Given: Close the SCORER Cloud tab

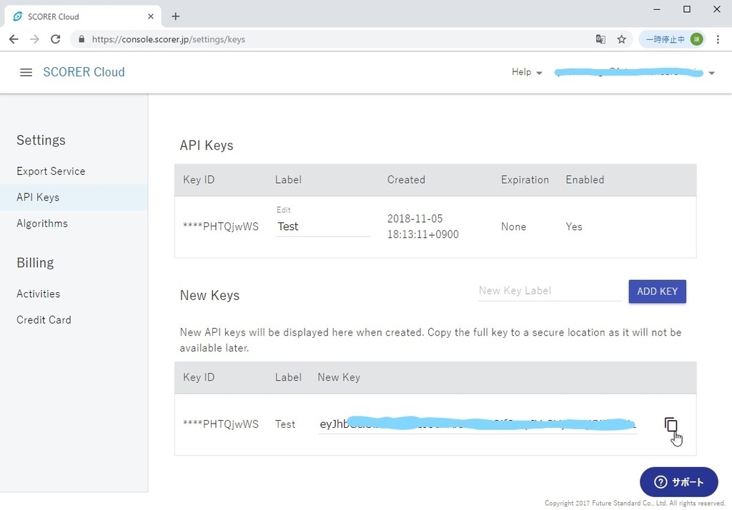Looking at the screenshot, I should pos(151,16).
